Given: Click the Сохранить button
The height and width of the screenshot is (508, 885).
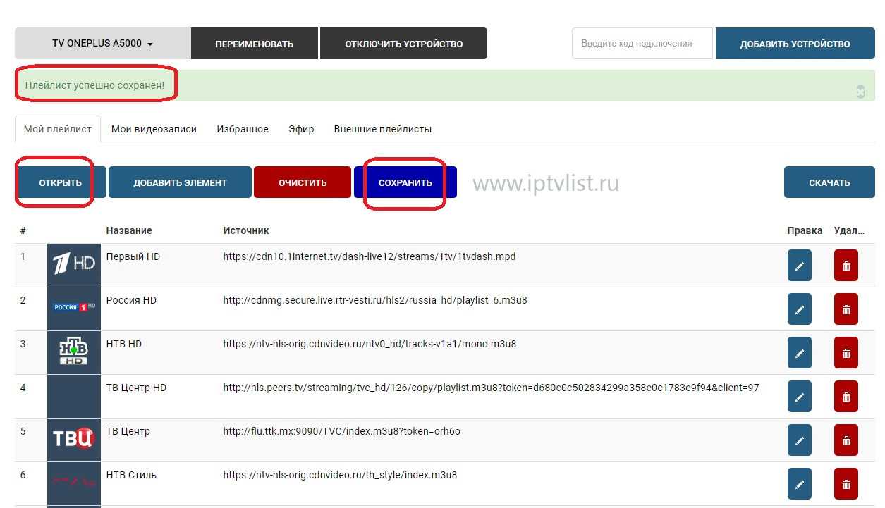Looking at the screenshot, I should click(x=405, y=182).
